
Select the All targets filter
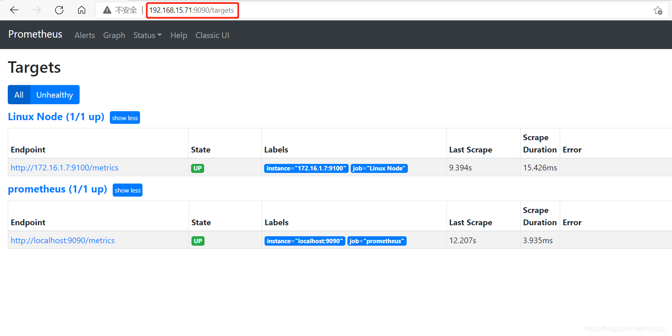19,95
